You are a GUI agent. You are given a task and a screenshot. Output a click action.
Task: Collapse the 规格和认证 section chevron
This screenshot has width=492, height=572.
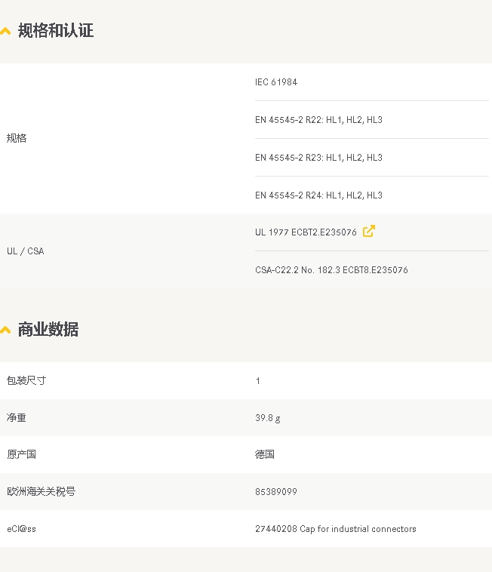tap(5, 32)
